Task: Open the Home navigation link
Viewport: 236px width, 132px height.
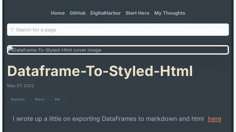Action: (x=58, y=13)
